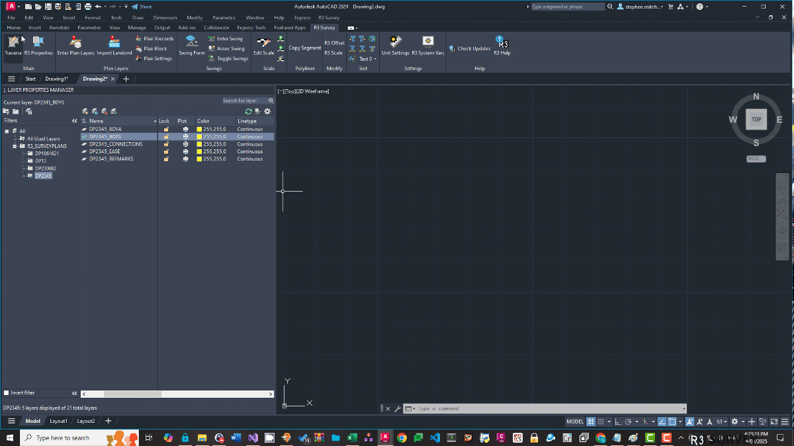Toggle ortho mode in status bar

point(617,422)
